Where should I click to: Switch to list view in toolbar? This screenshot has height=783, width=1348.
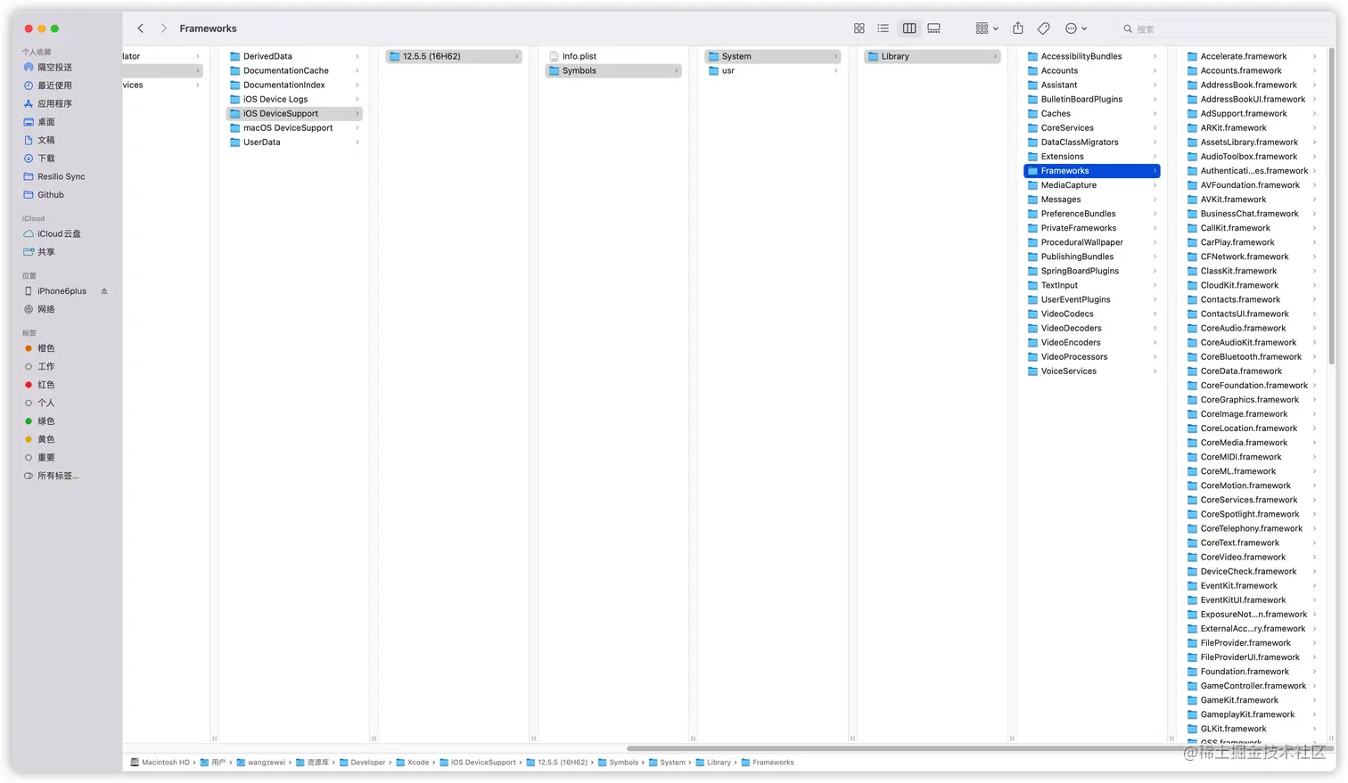point(884,29)
